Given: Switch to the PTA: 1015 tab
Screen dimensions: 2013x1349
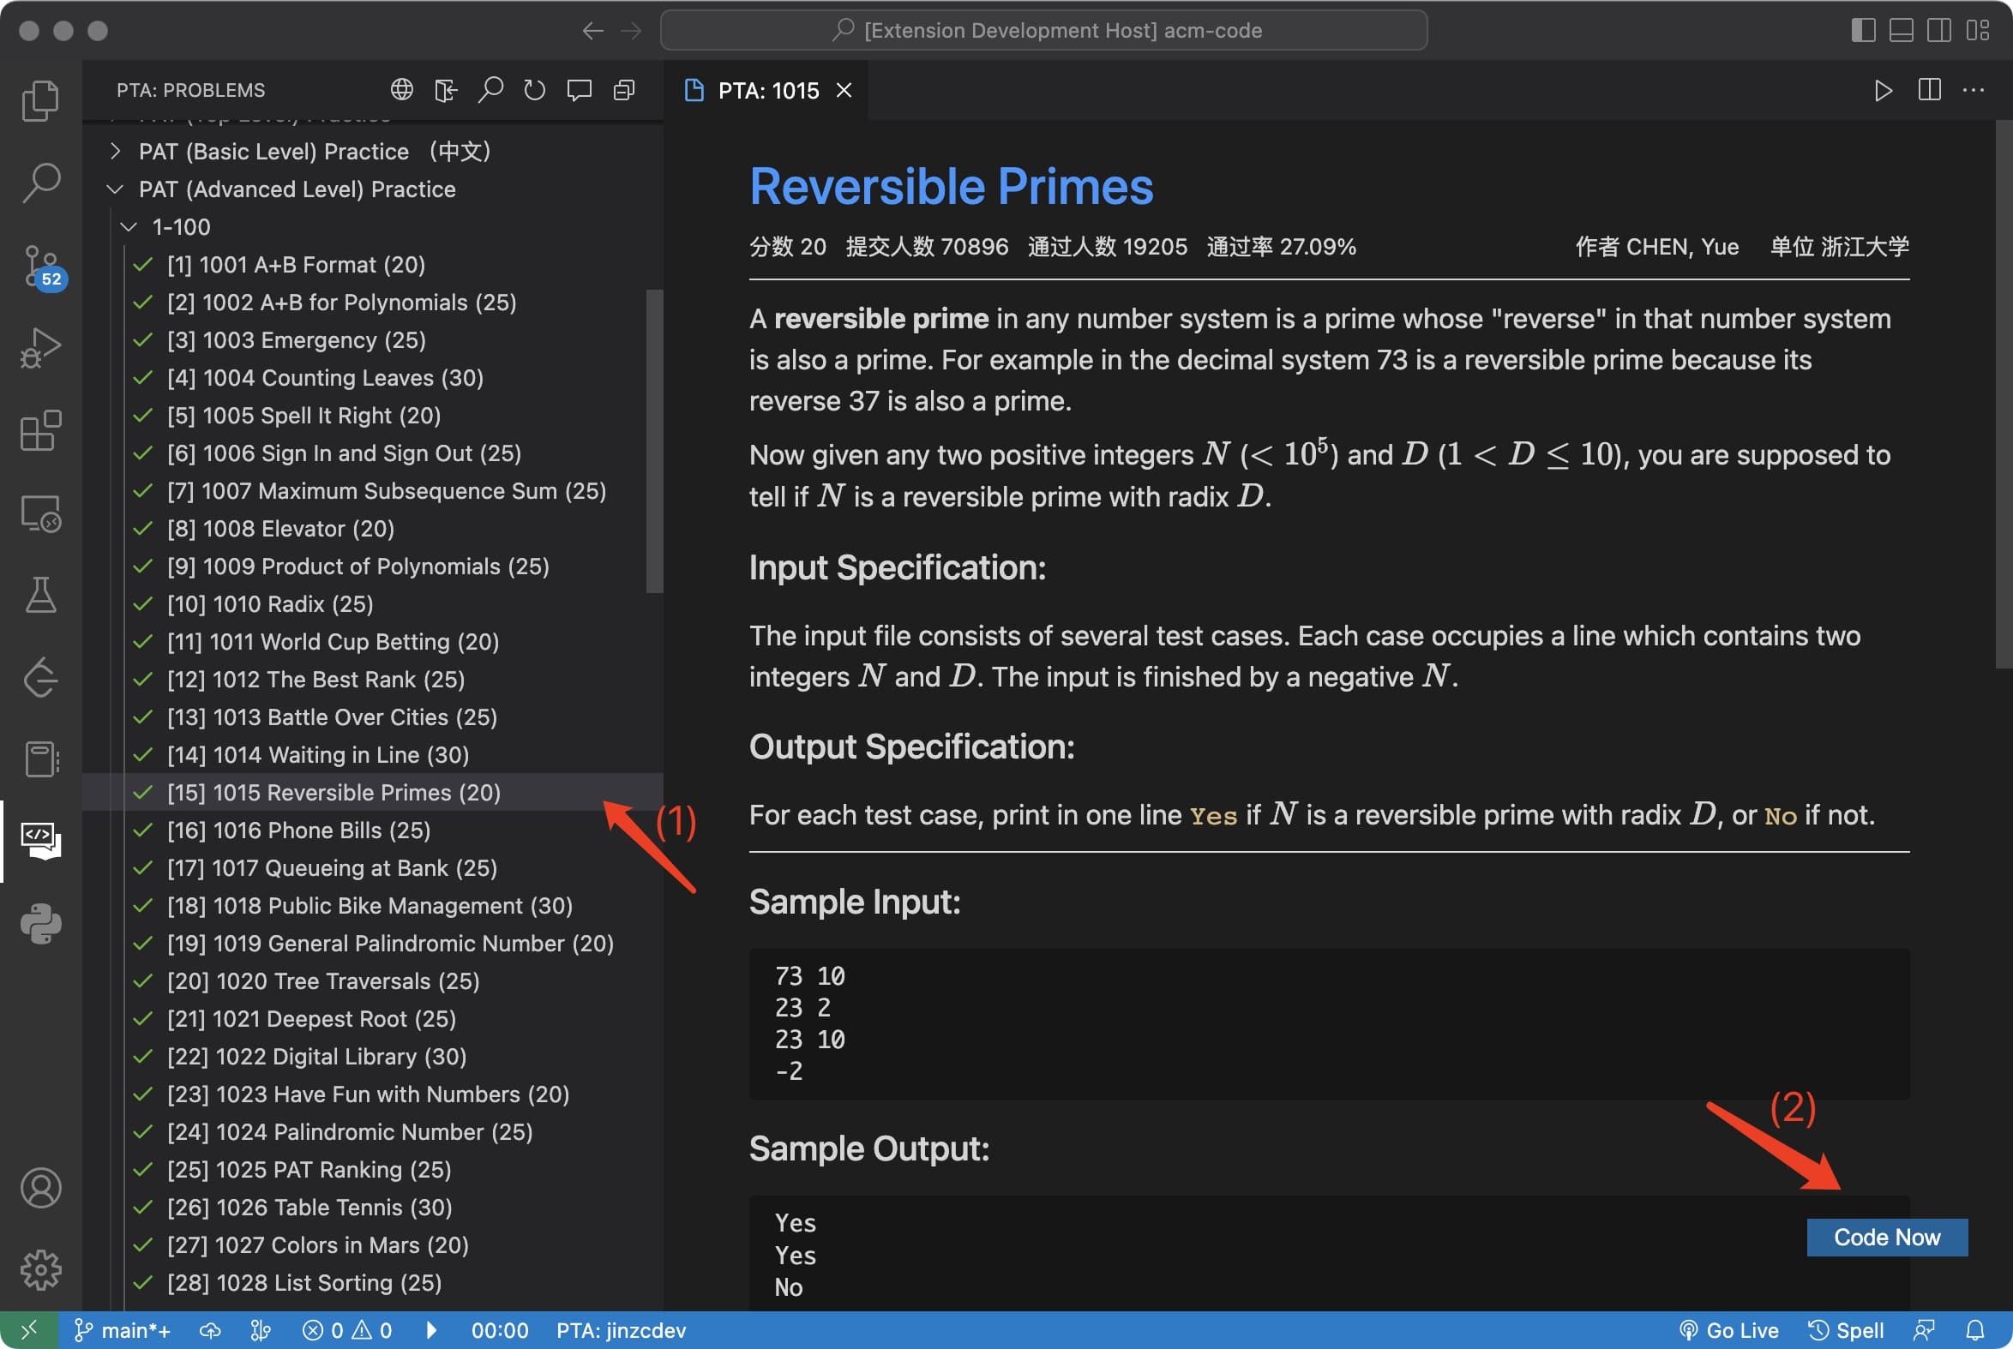Looking at the screenshot, I should tap(766, 90).
